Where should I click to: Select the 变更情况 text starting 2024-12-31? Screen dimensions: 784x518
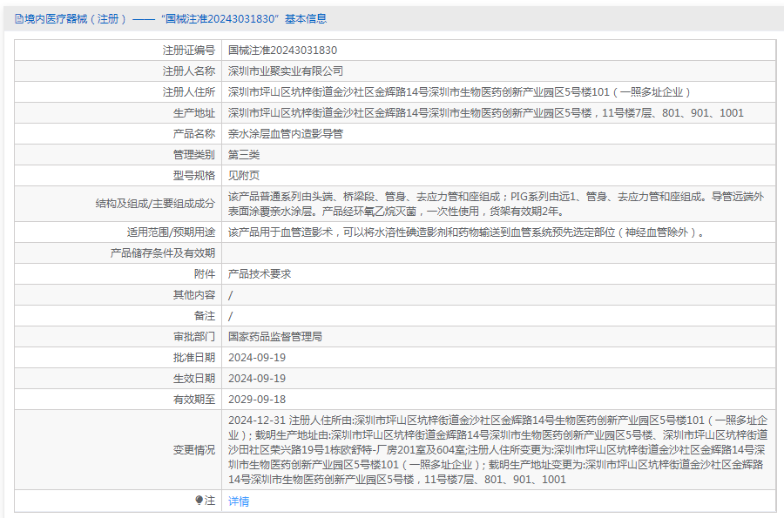tap(498, 450)
